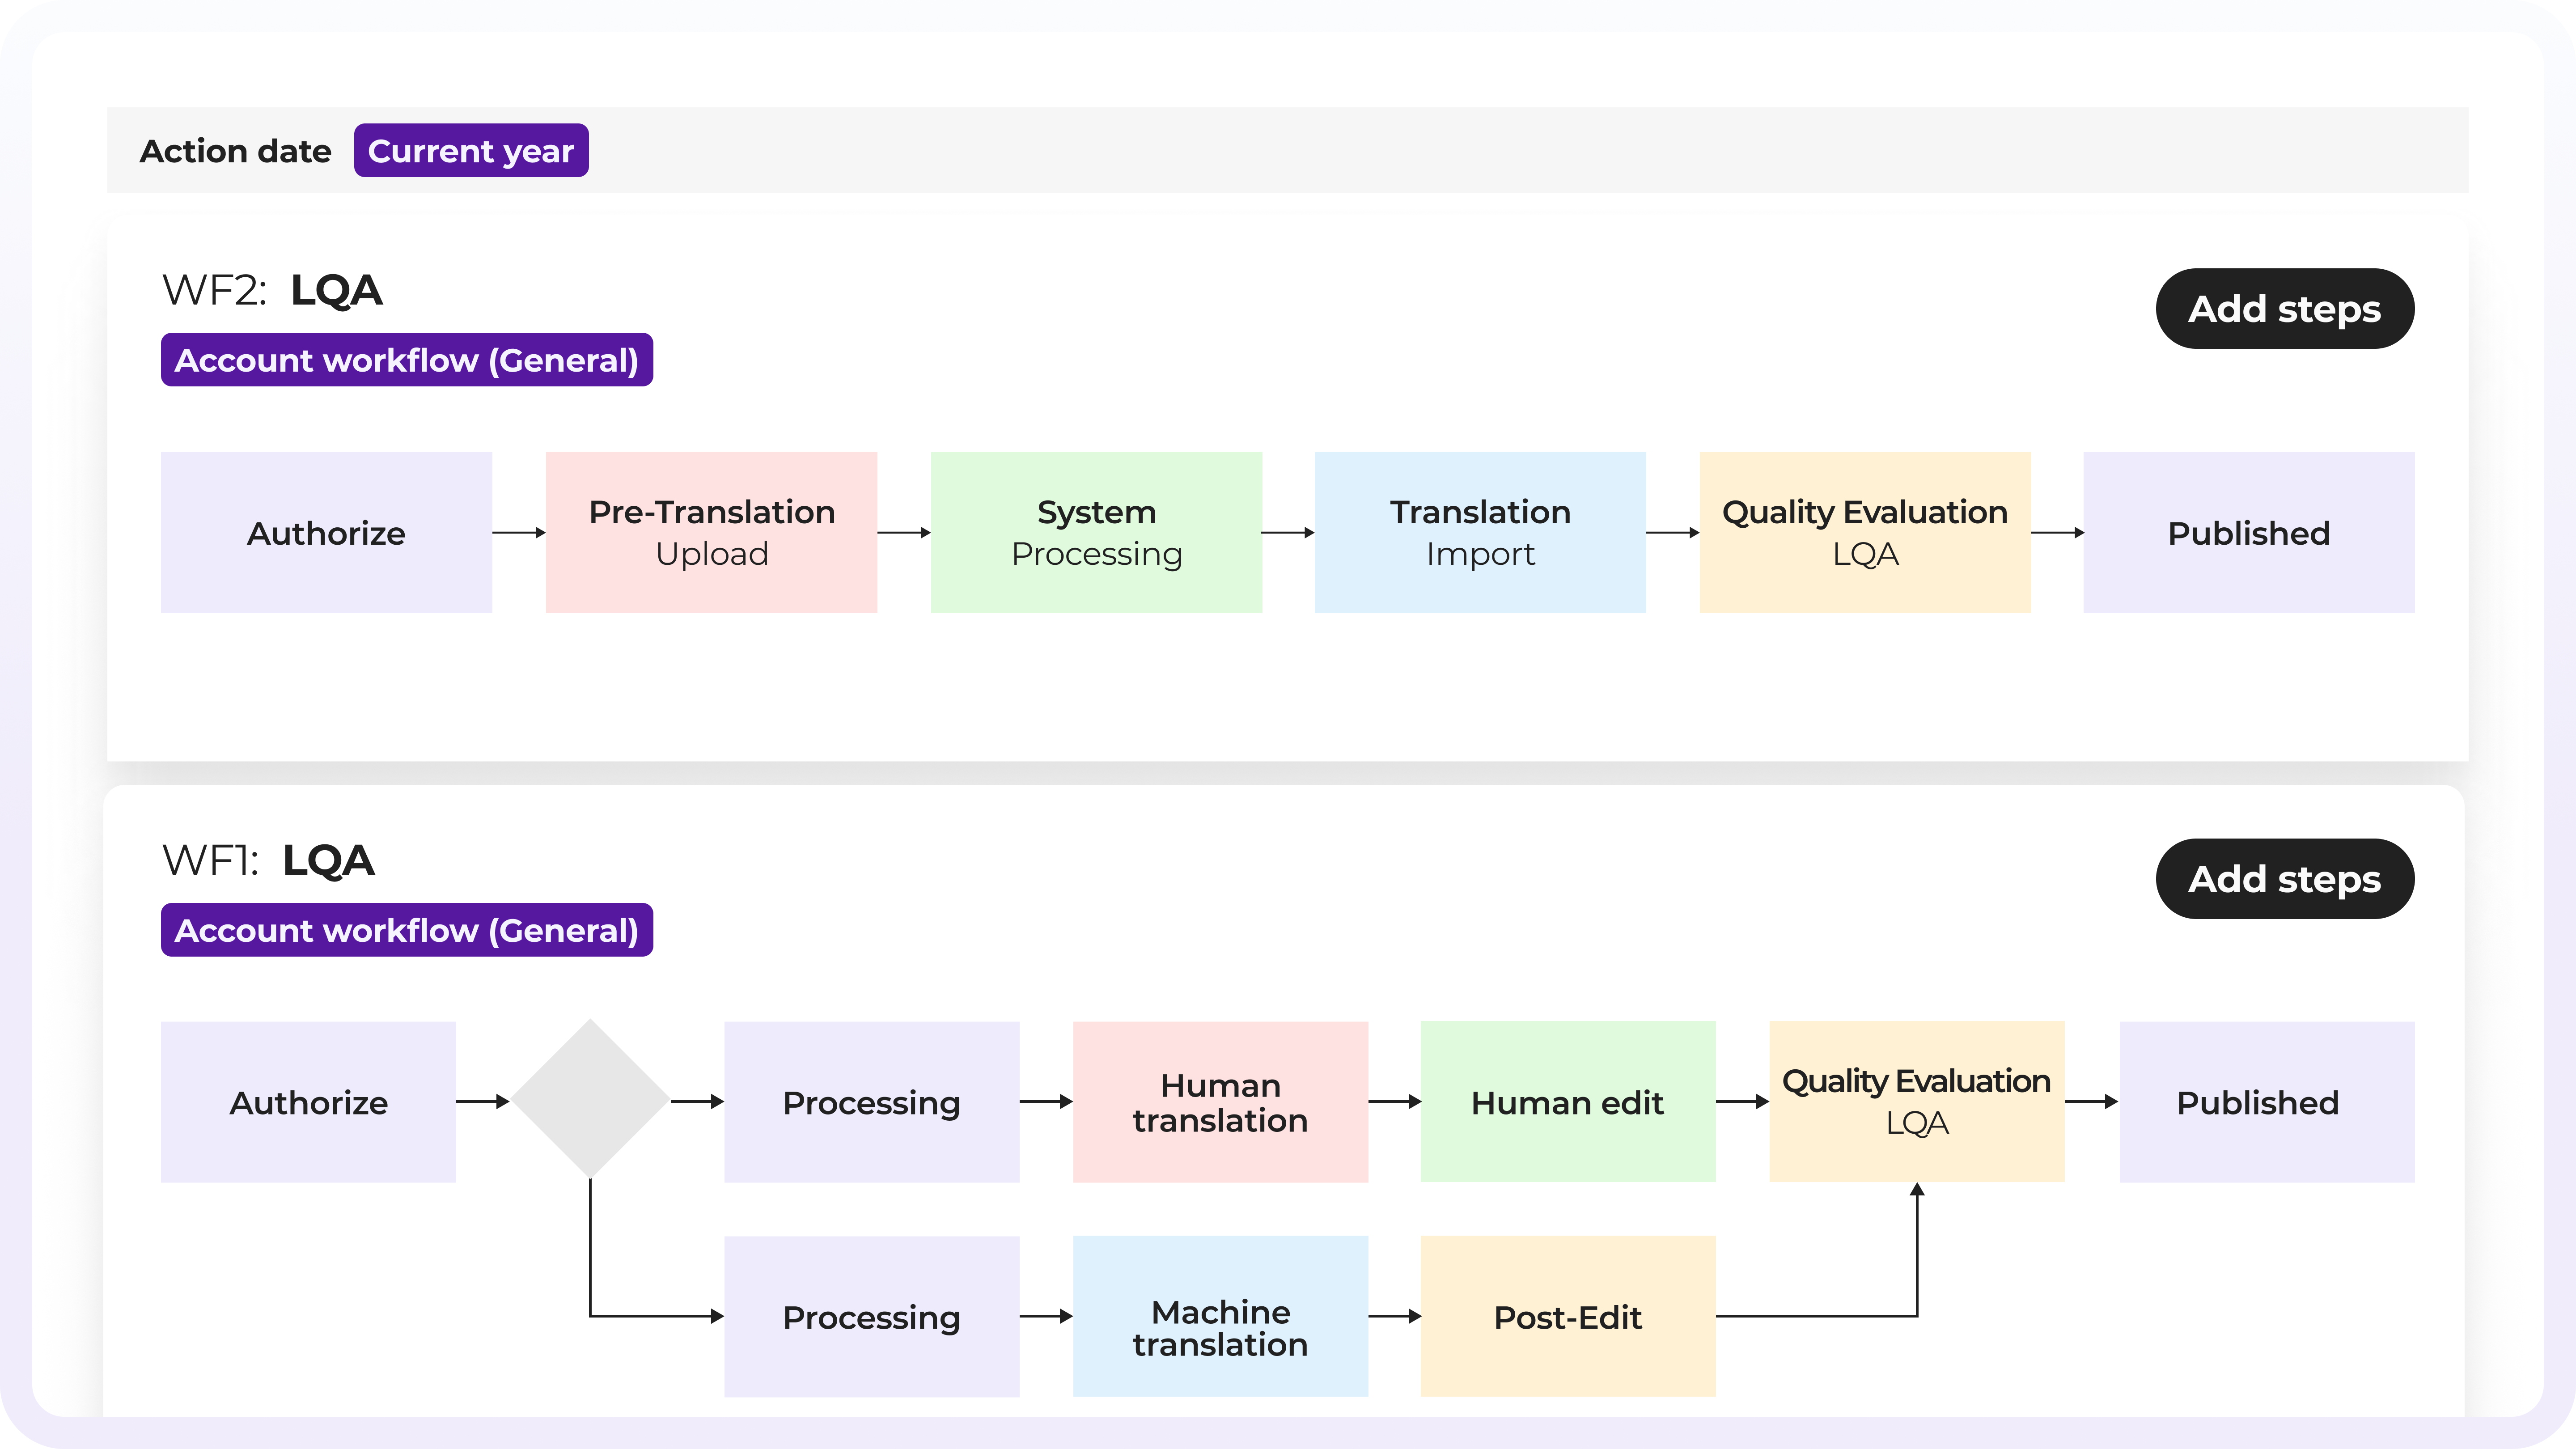
Task: Click the WF2 Account workflow (General) tag
Action: coord(406,360)
